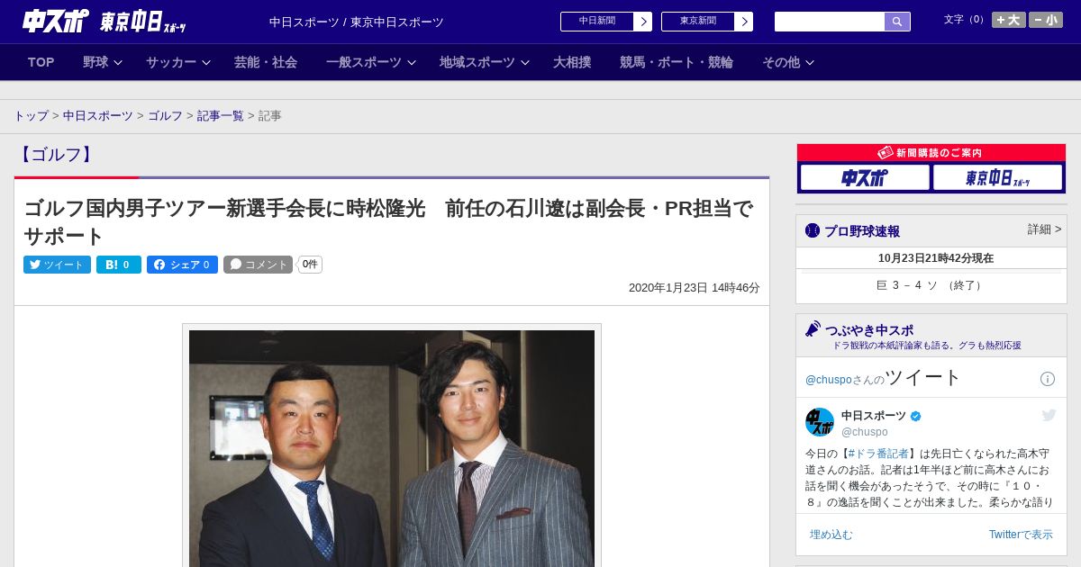Click Twitter bird icon in tweet
This screenshot has height=567, width=1081.
[1049, 415]
